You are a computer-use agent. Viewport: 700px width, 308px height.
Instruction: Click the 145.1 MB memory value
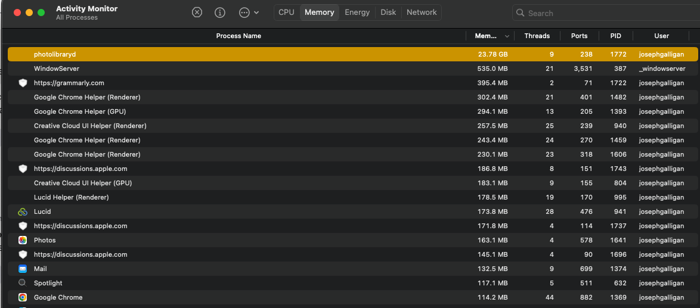[493, 254]
